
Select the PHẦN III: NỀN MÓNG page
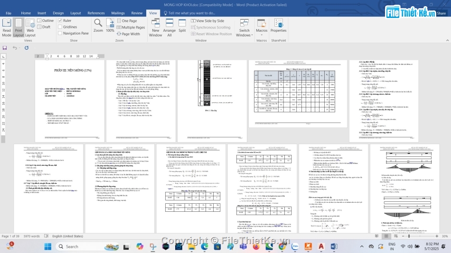click(x=70, y=101)
